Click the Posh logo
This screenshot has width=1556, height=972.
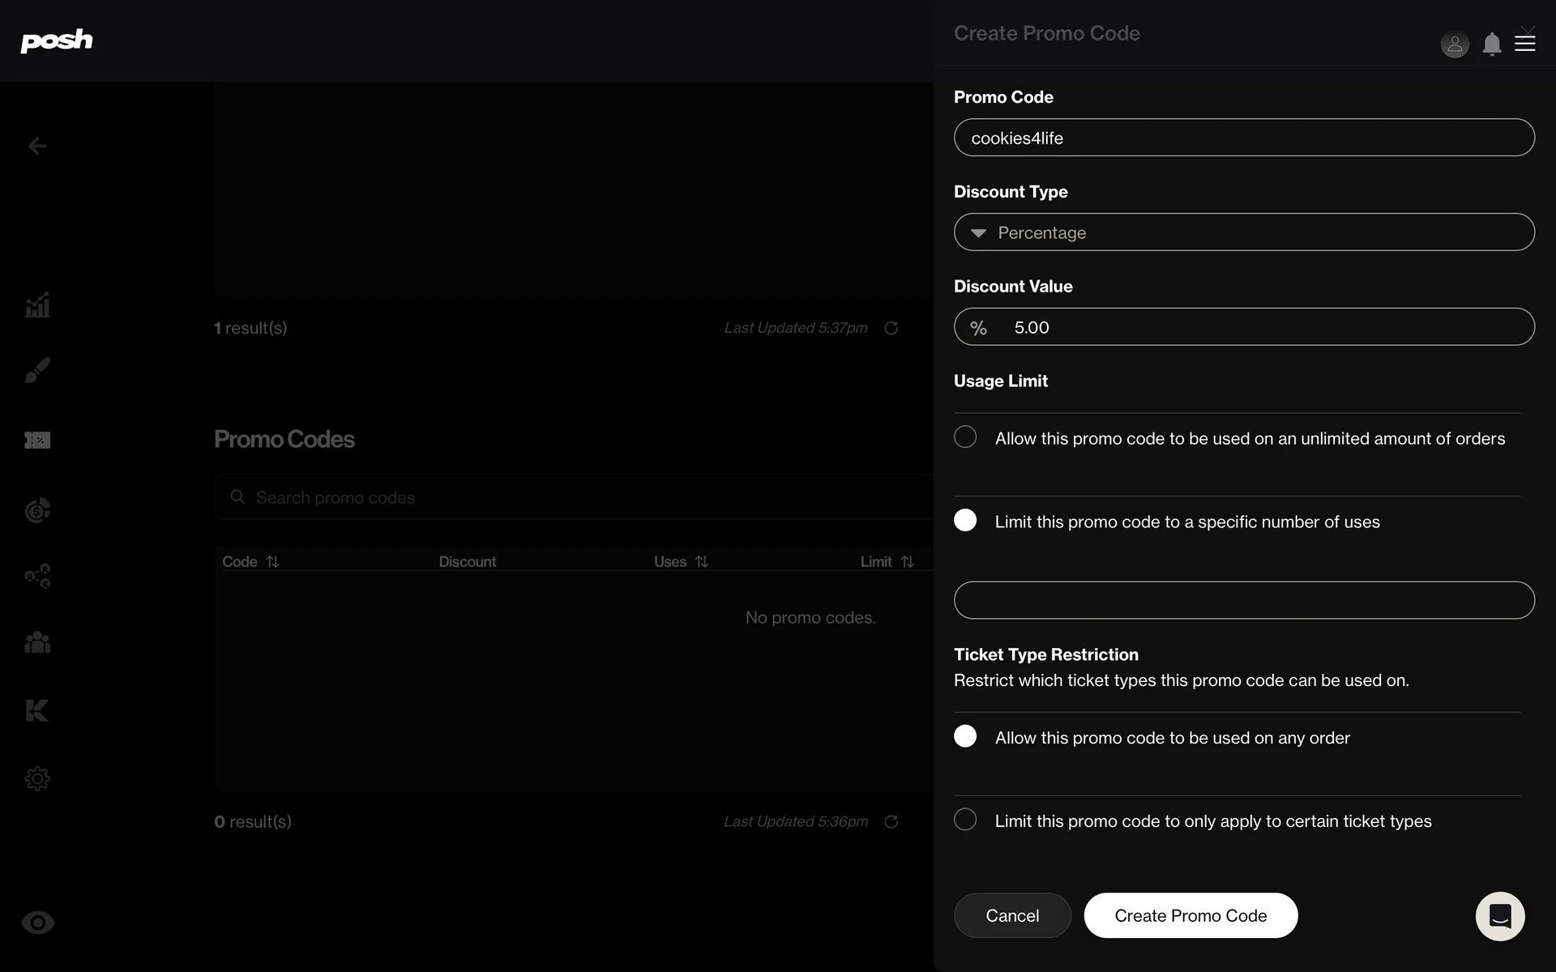tap(57, 40)
